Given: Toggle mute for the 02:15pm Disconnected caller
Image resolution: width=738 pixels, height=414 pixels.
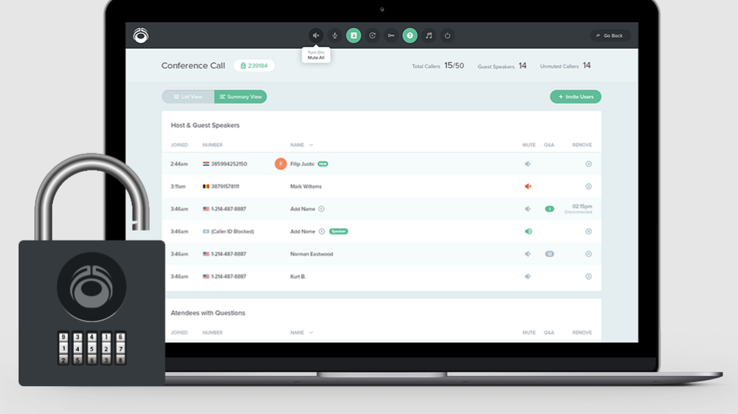Looking at the screenshot, I should click(528, 209).
